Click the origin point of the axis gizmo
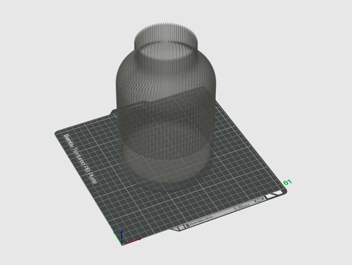Image resolution: width=352 pixels, height=265 pixels. [122, 245]
